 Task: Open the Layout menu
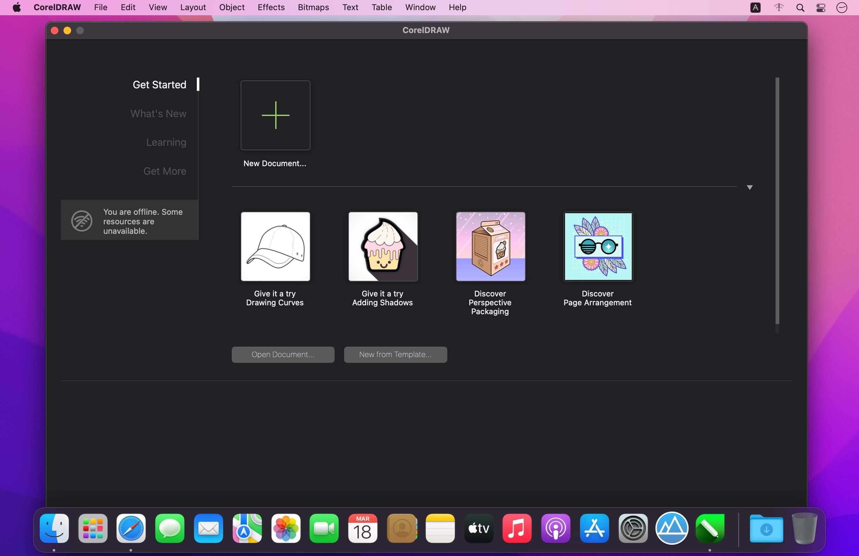pyautogui.click(x=193, y=8)
